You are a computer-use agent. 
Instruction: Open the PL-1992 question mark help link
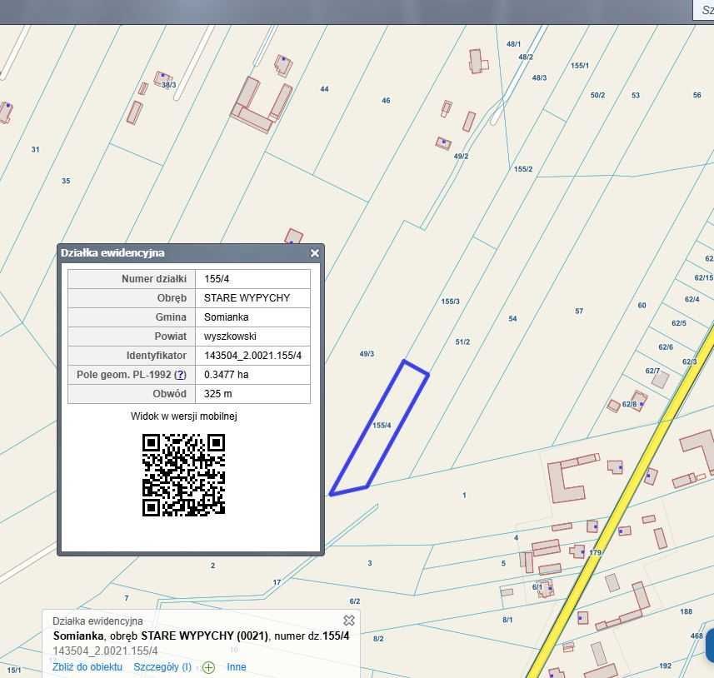(x=181, y=375)
